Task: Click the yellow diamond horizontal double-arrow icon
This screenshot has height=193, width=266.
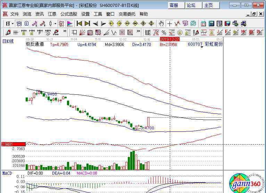Action: [x=127, y=24]
